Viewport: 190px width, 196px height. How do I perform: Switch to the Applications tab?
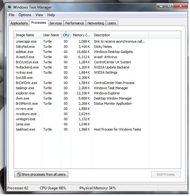tap(19, 23)
